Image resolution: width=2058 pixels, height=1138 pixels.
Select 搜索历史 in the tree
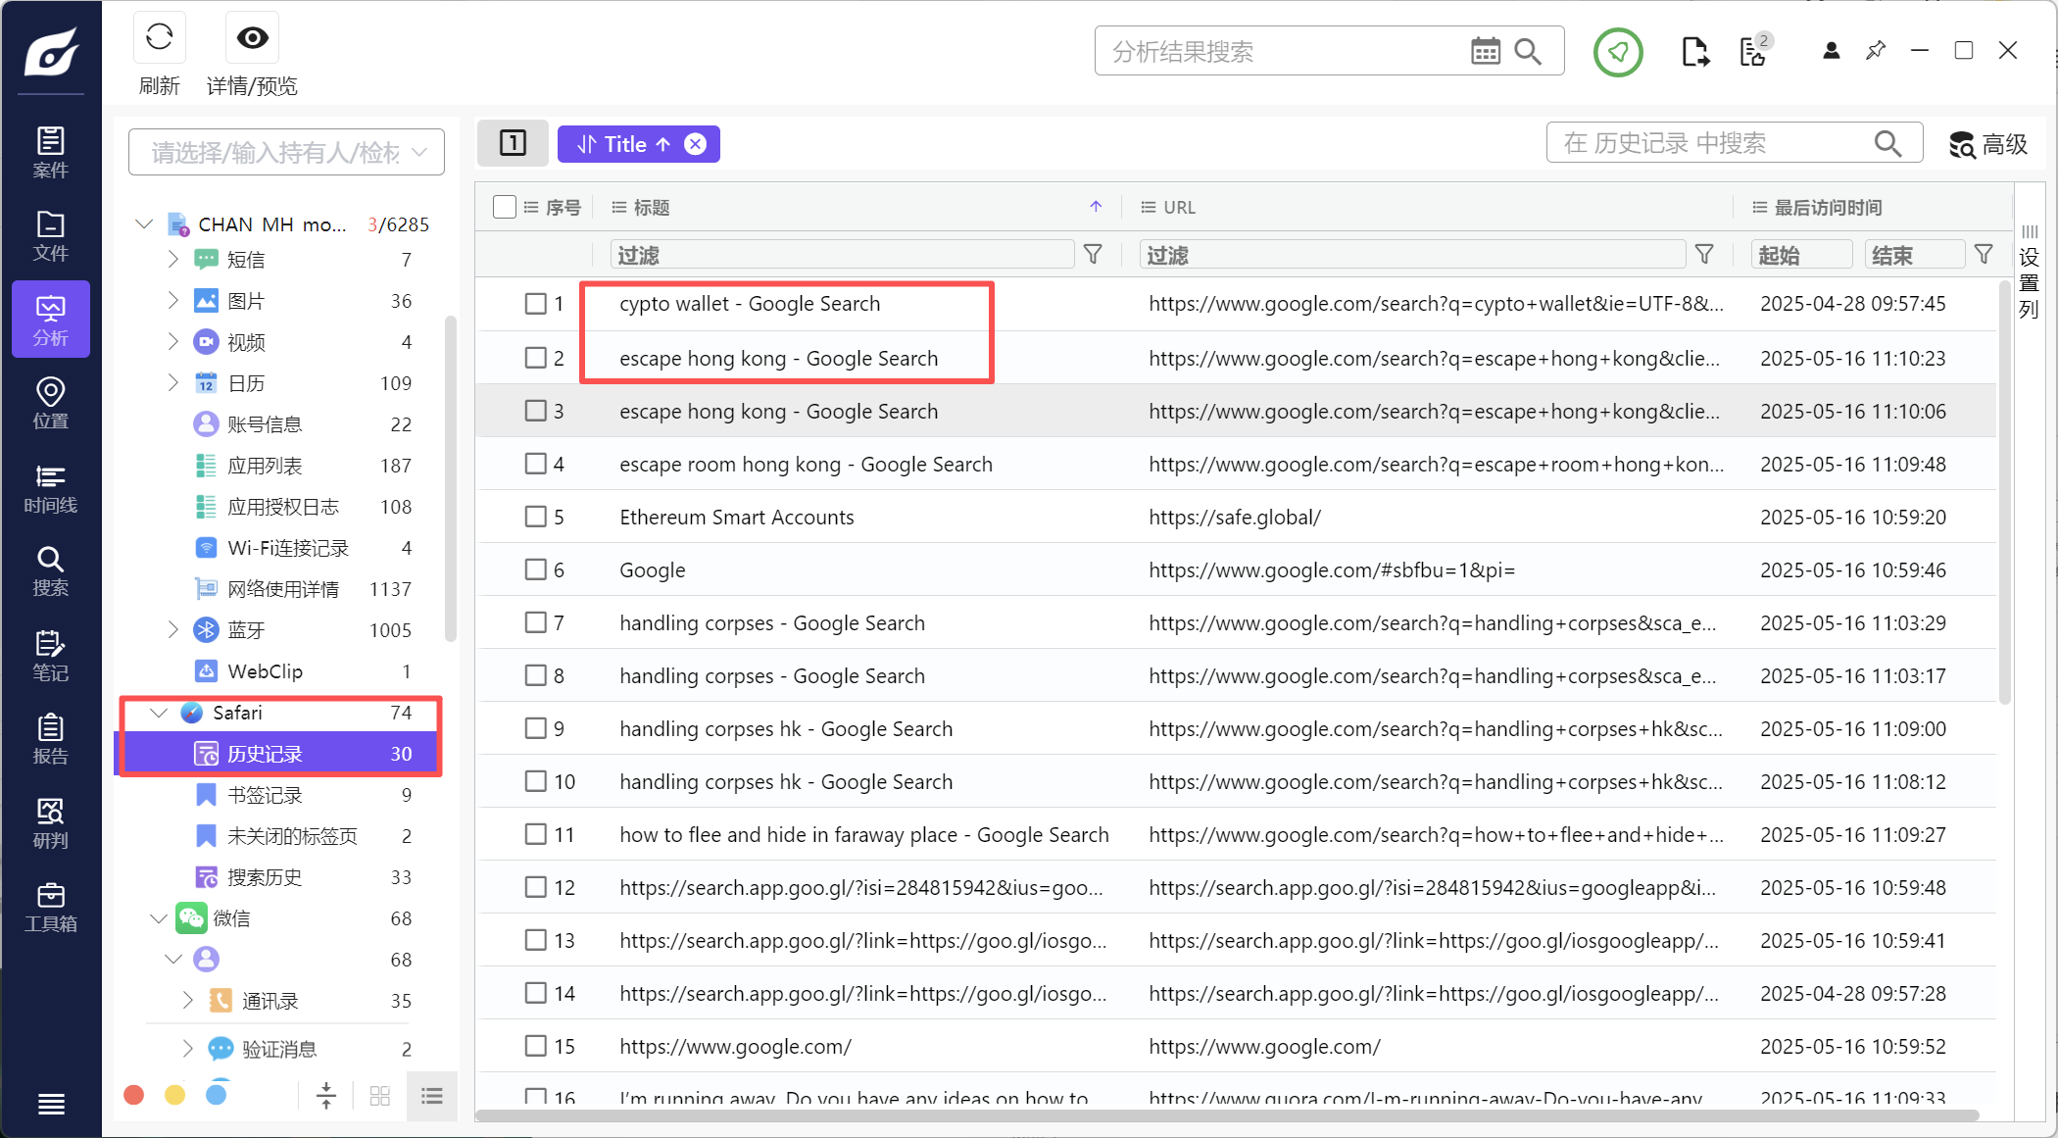click(265, 877)
